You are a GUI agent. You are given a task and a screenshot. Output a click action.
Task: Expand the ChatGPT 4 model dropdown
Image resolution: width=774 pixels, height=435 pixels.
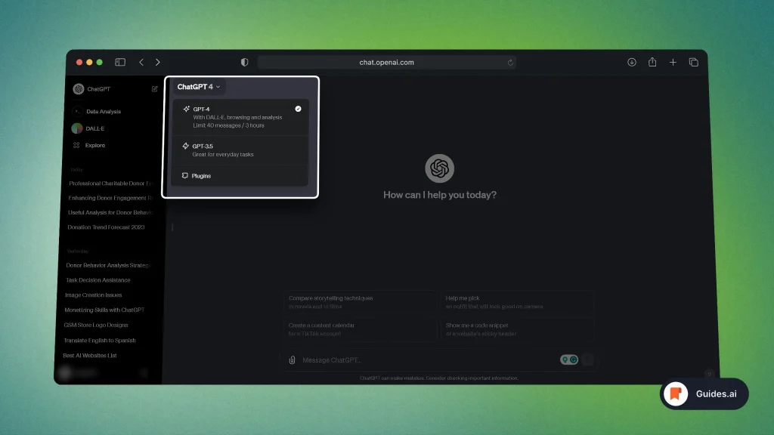click(199, 87)
